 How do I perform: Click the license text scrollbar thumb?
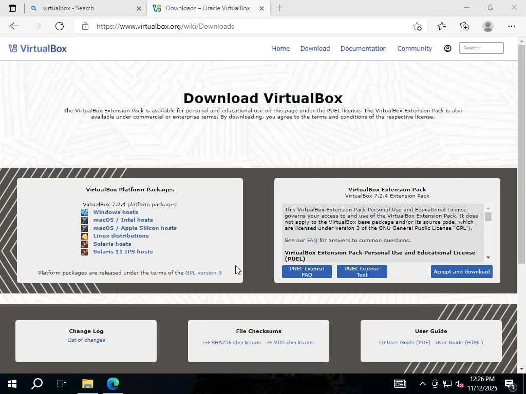tap(488, 217)
